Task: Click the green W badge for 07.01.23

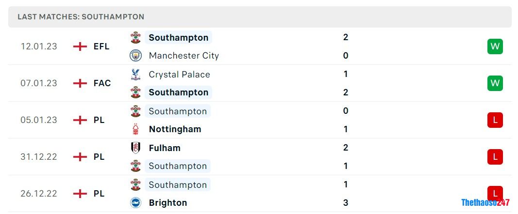Action: tap(495, 83)
